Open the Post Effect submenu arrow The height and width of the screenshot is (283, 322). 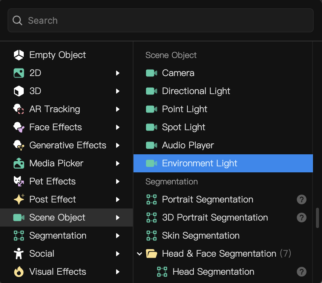tap(118, 199)
